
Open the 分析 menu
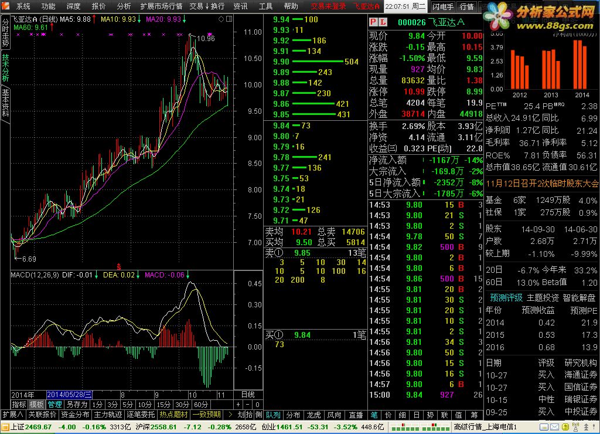[x=123, y=6]
